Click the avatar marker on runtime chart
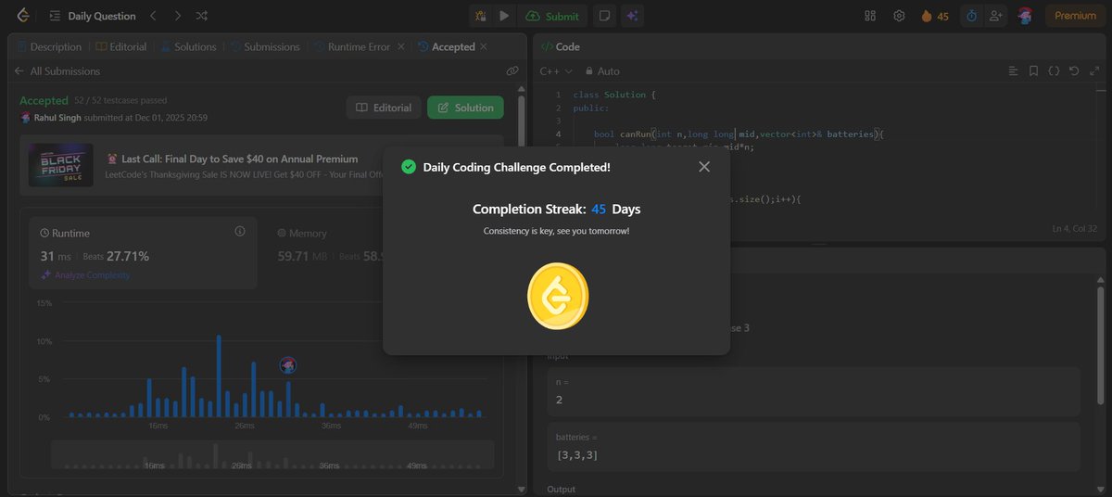Image resolution: width=1112 pixels, height=497 pixels. [287, 366]
